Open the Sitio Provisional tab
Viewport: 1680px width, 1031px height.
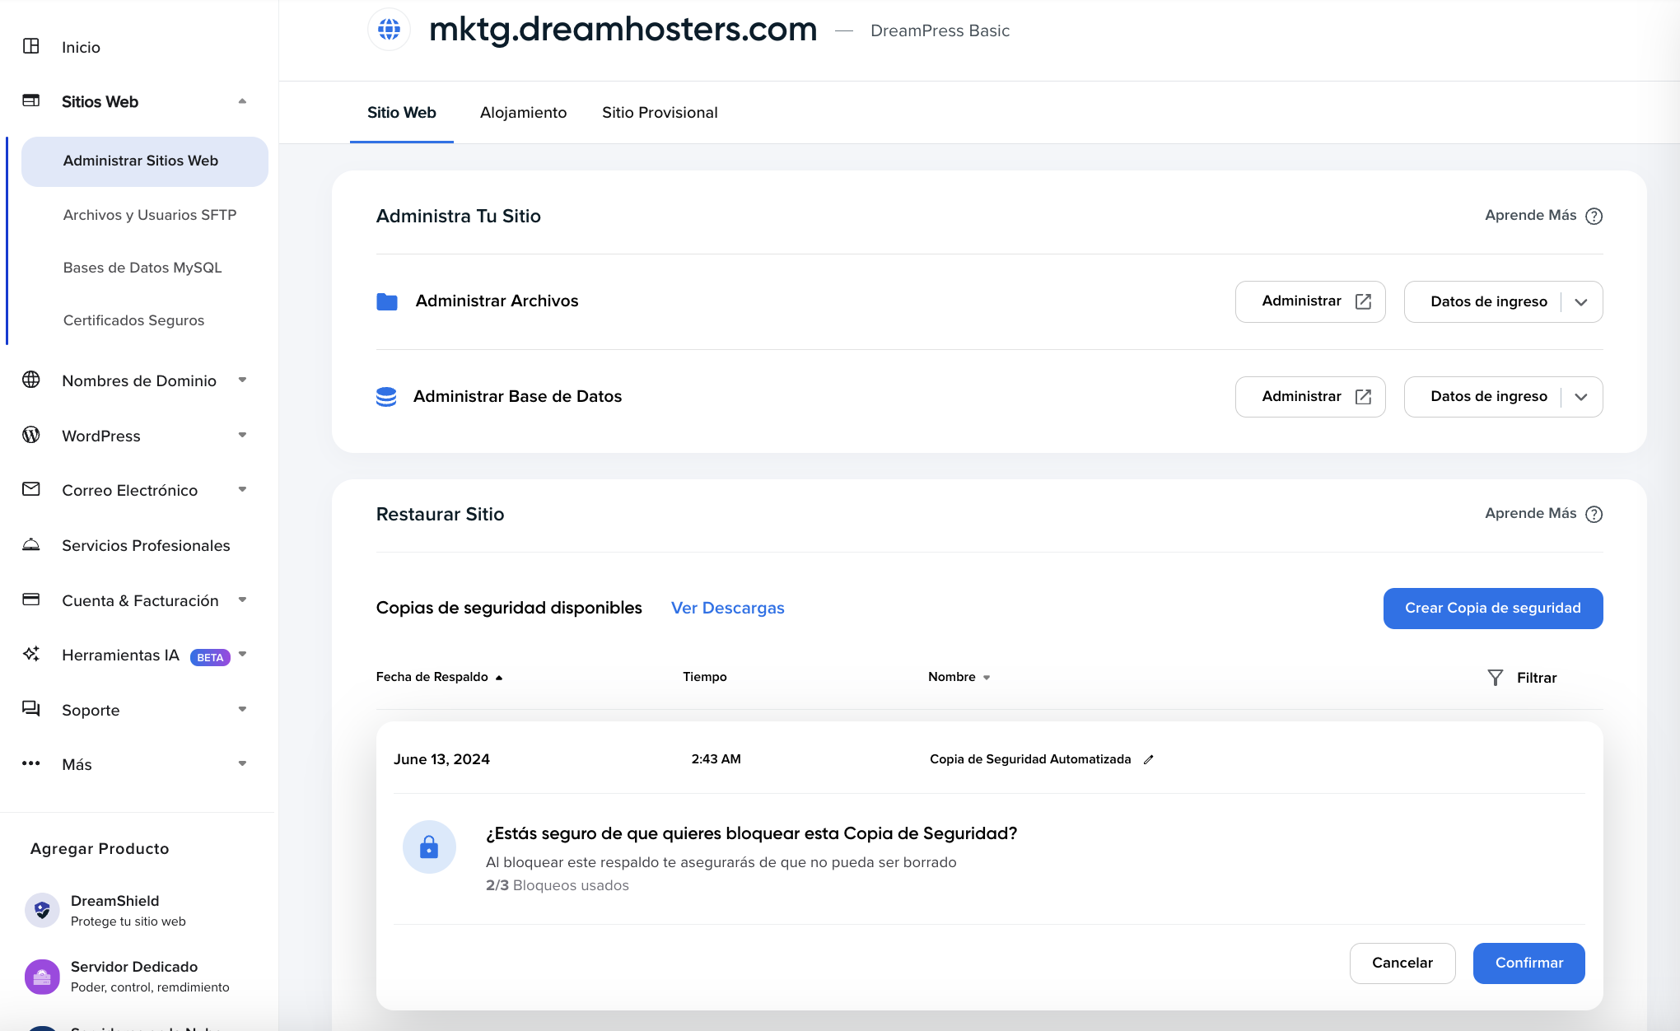[x=660, y=113]
